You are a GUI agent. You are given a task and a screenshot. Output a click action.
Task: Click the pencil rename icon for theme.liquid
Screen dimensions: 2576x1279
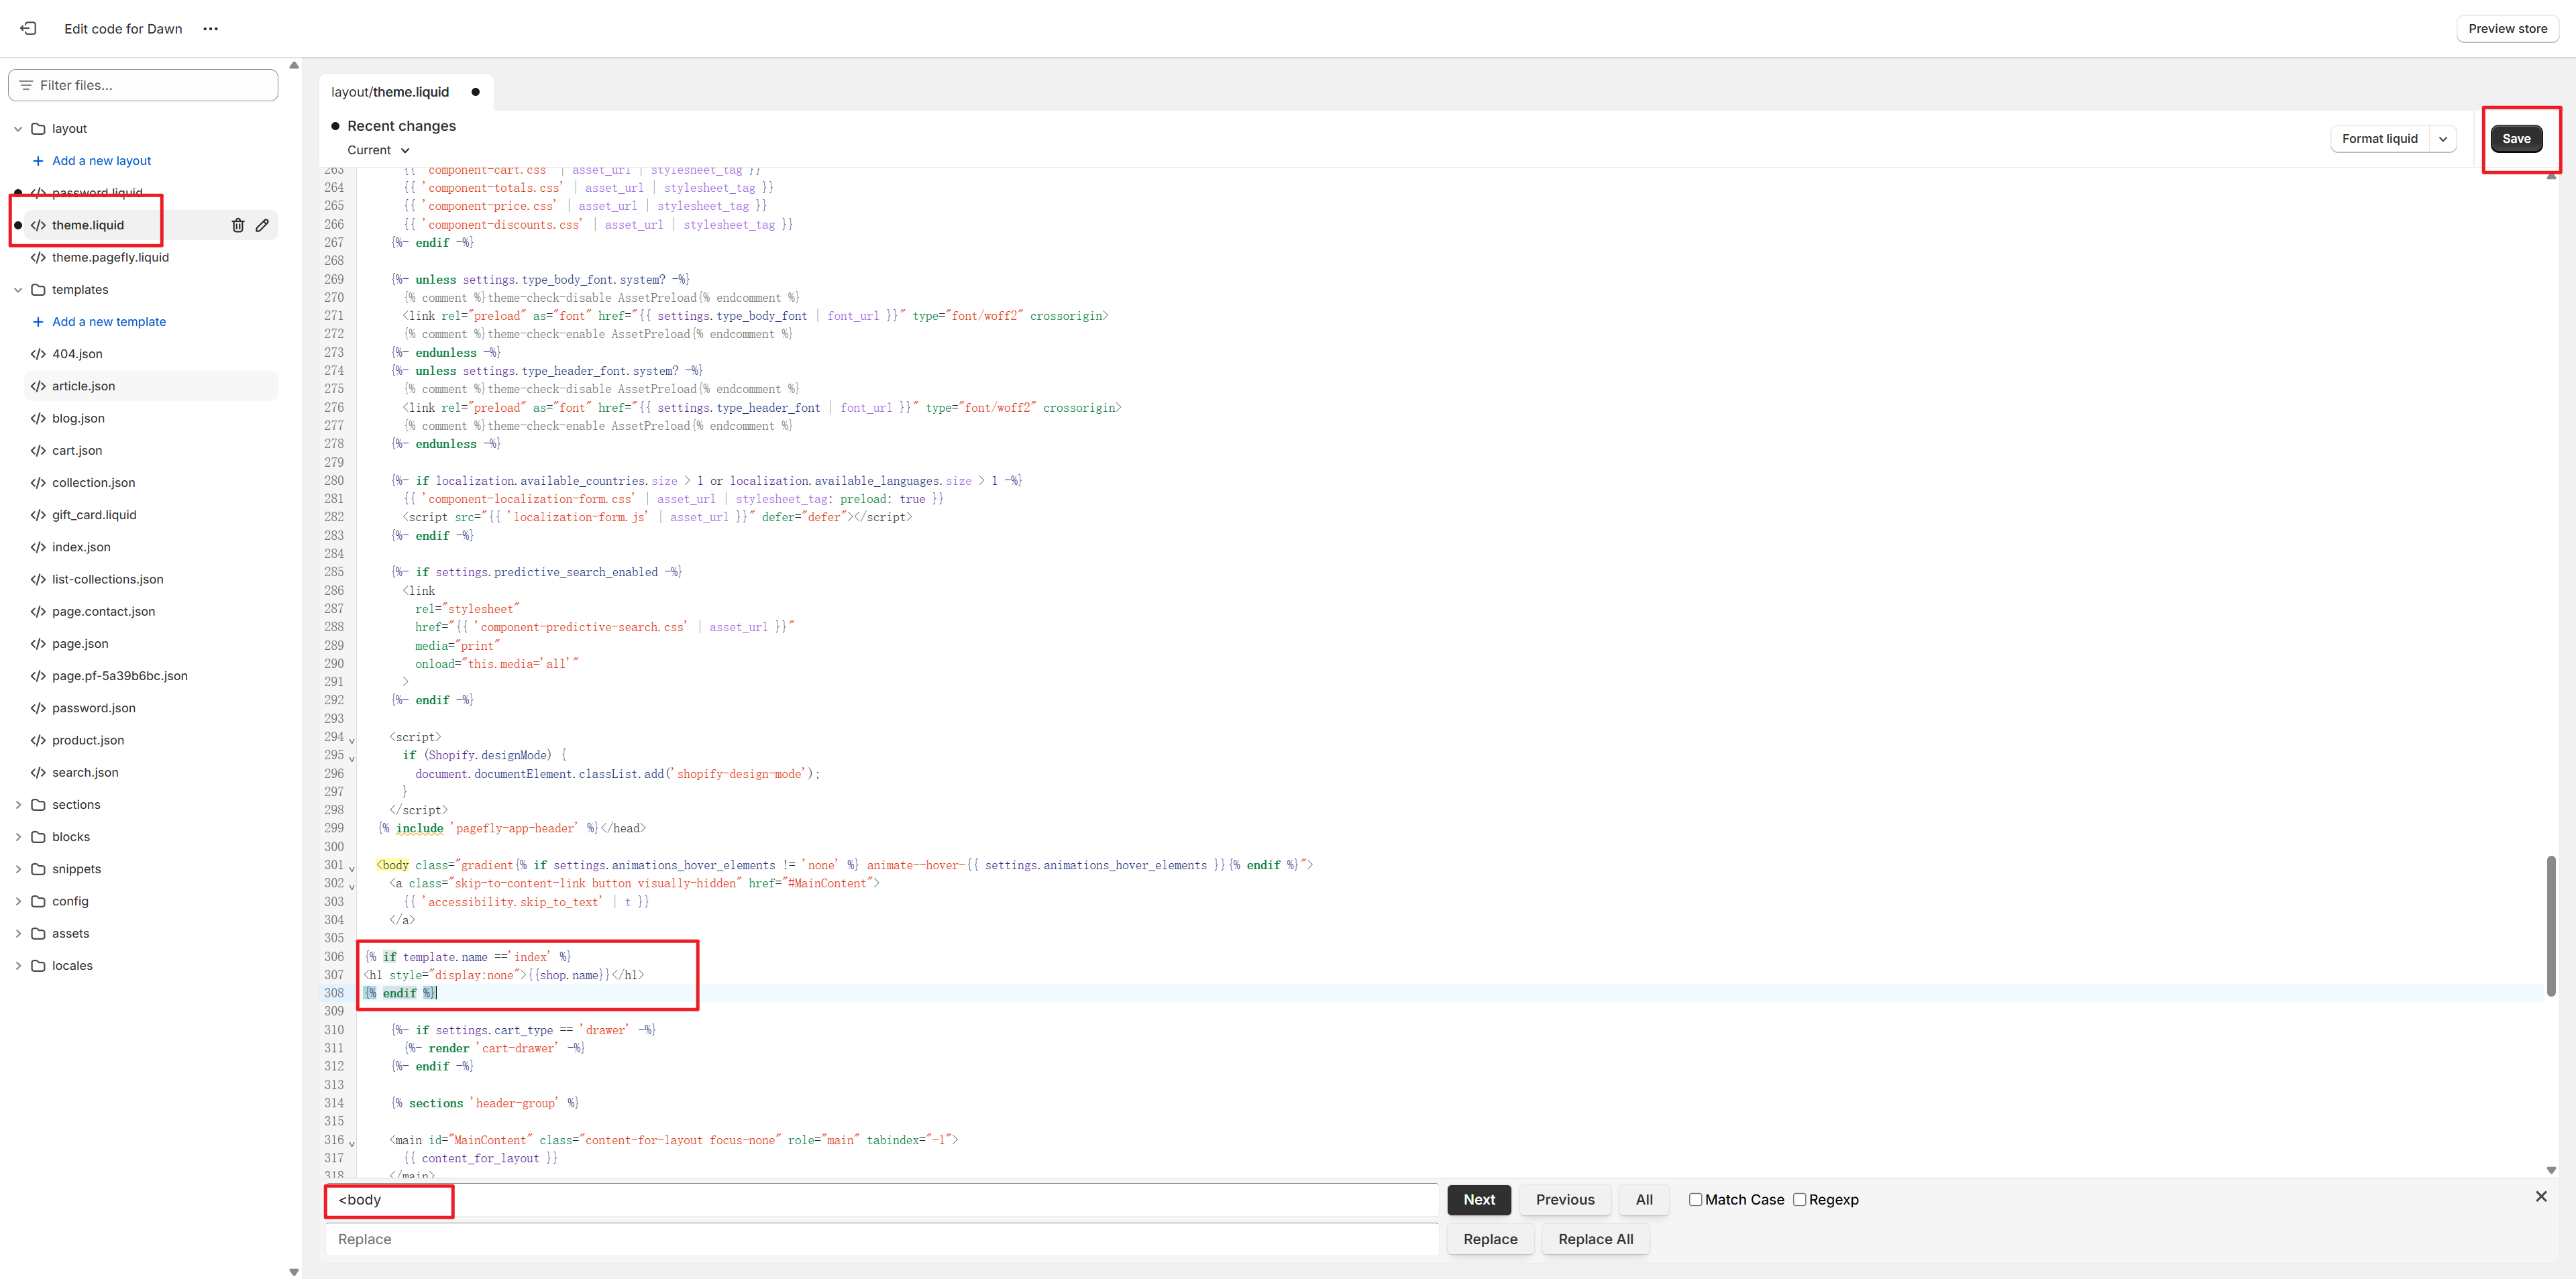262,225
